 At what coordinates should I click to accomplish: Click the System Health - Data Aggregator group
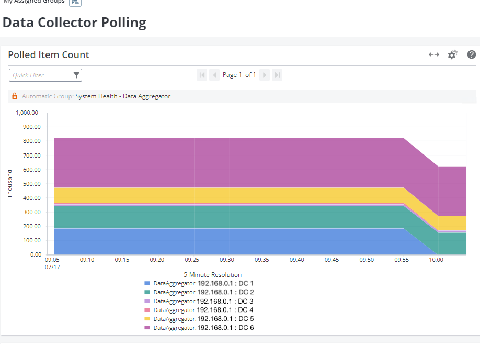(123, 96)
